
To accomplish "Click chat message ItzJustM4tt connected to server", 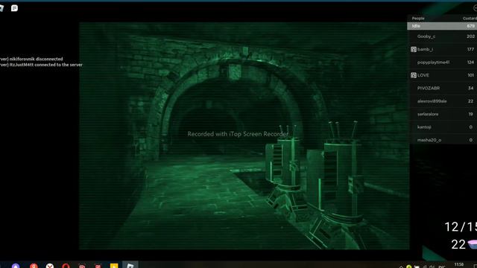I will pyautogui.click(x=41, y=65).
